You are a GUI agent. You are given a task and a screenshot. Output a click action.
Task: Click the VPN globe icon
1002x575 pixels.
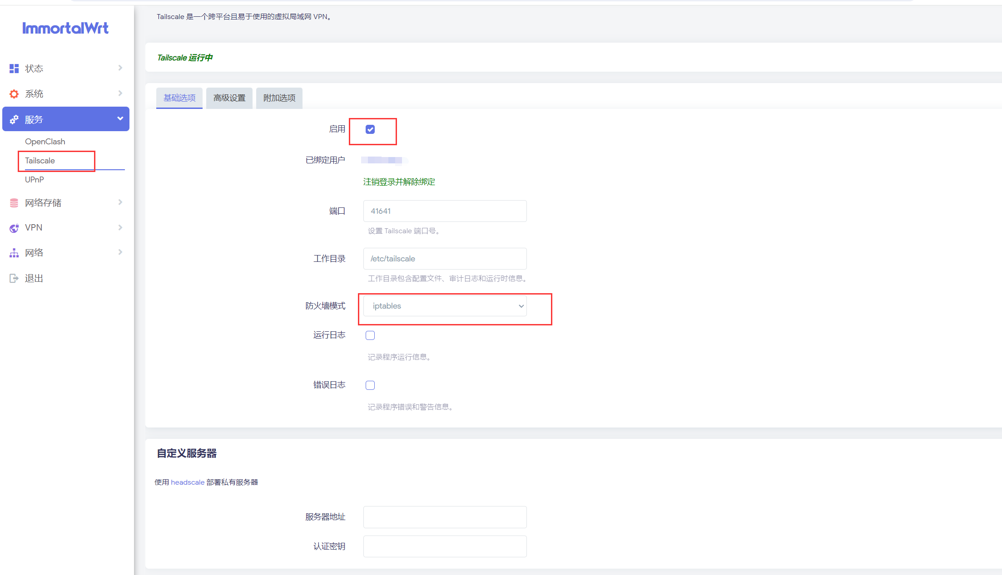click(14, 228)
